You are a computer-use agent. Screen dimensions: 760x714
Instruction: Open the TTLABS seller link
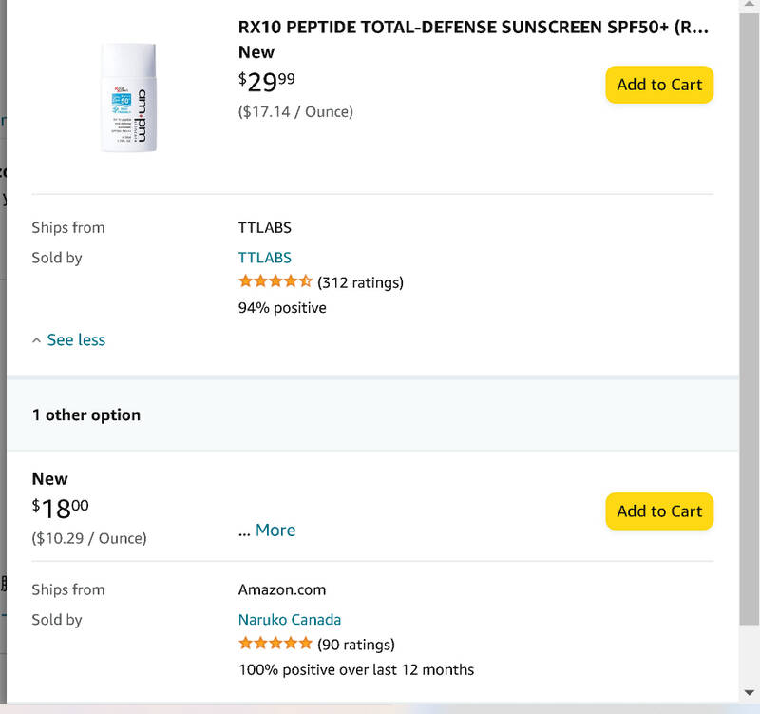pyautogui.click(x=264, y=258)
